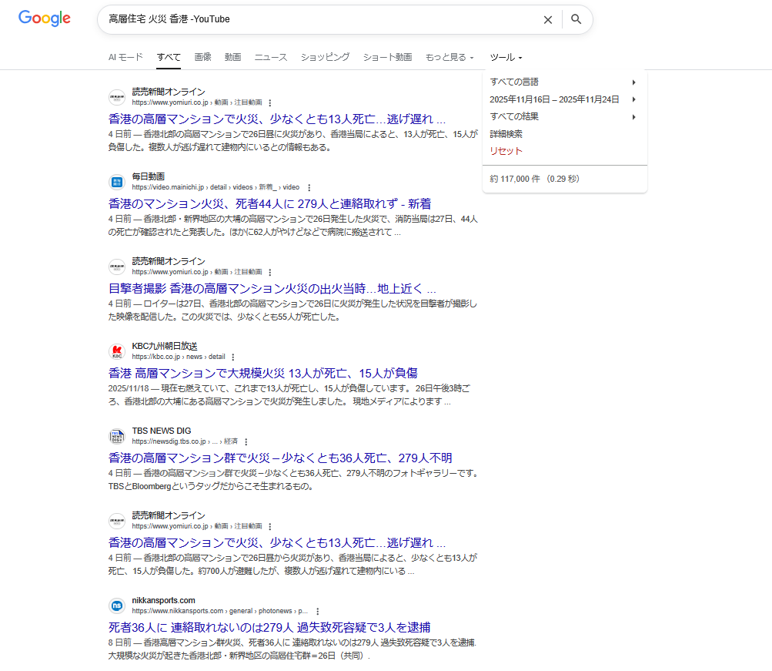Open three-dot menu for KBC九州朝日放送 result

[232, 357]
